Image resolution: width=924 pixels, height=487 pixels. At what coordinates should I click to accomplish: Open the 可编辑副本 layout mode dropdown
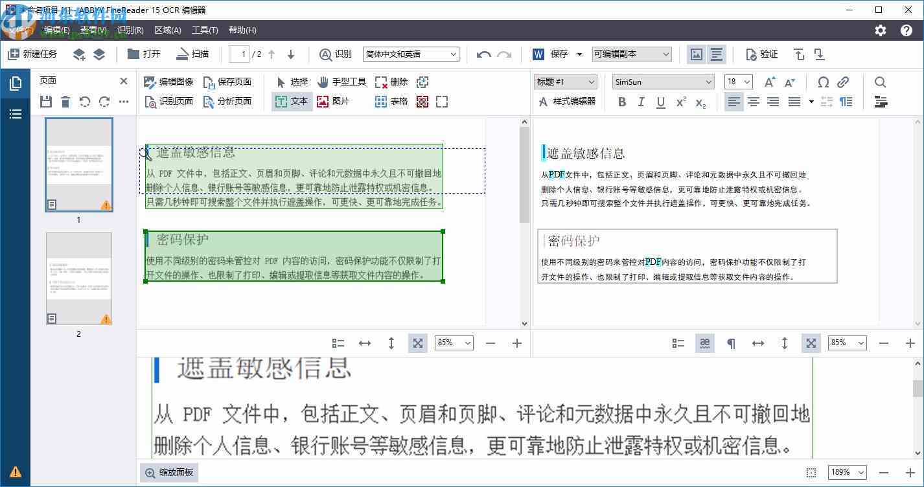[632, 54]
